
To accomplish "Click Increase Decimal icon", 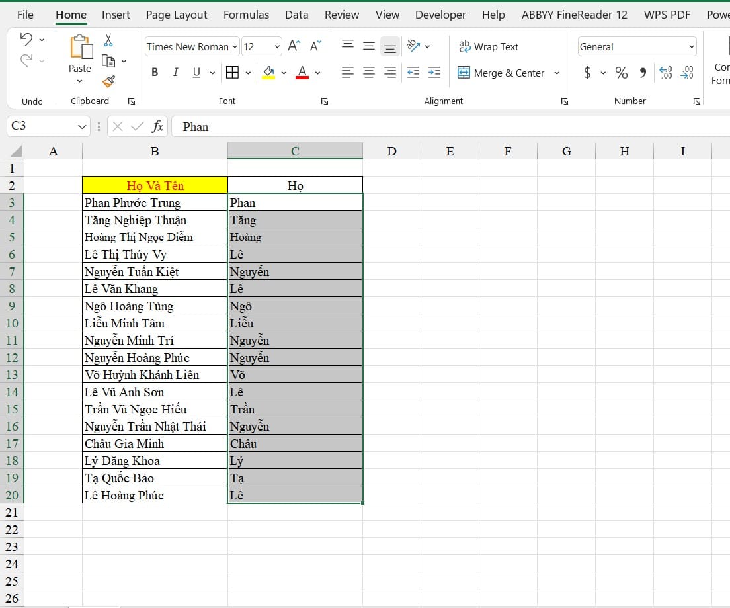I will (666, 72).
